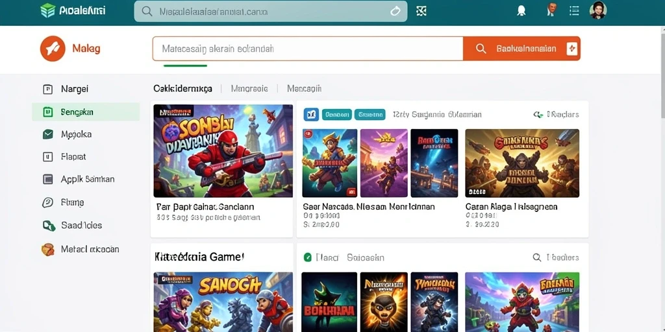This screenshot has width=665, height=332.
Task: Click the first teal tag button
Action: (x=337, y=114)
